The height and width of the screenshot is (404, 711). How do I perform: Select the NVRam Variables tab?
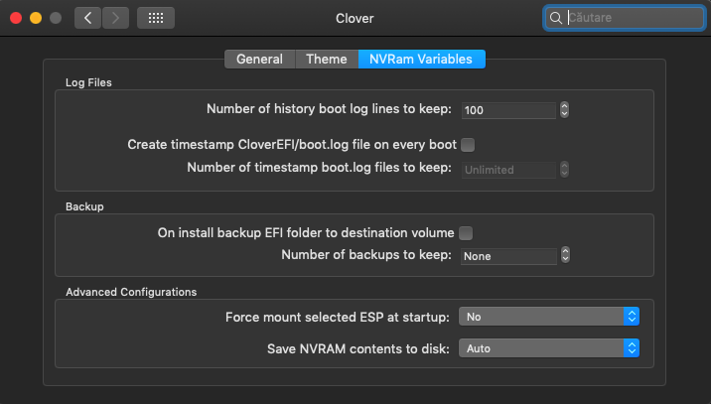point(422,60)
